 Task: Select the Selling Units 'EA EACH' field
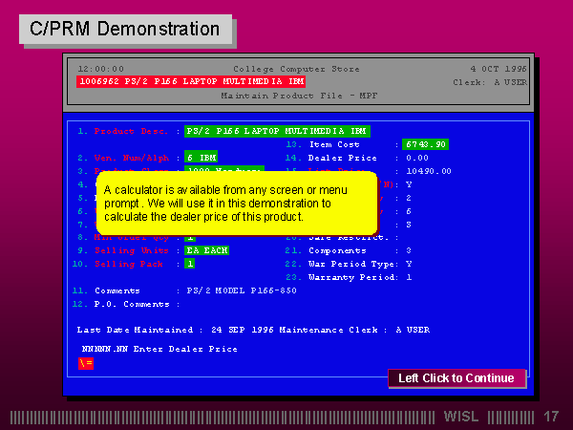tap(206, 250)
